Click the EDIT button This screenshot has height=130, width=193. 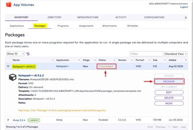[x=169, y=93]
